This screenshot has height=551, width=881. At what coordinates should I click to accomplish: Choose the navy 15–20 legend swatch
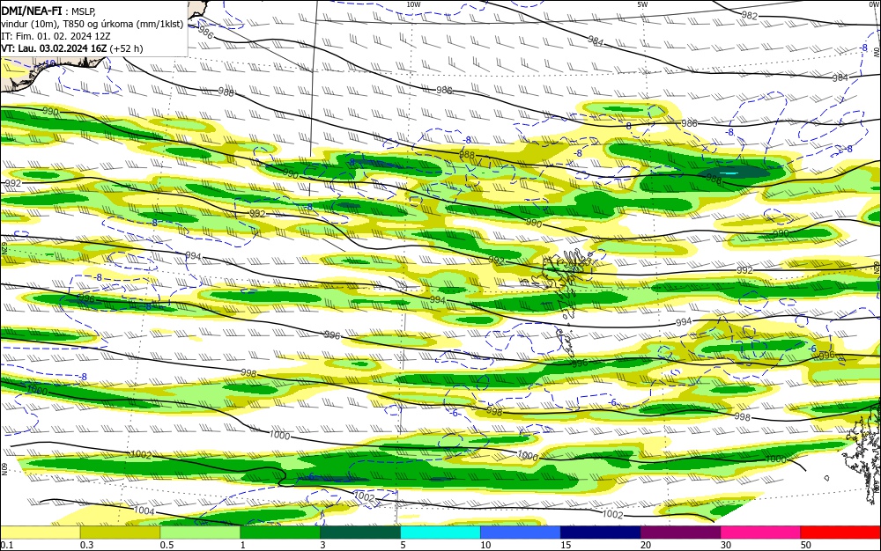[x=601, y=533]
